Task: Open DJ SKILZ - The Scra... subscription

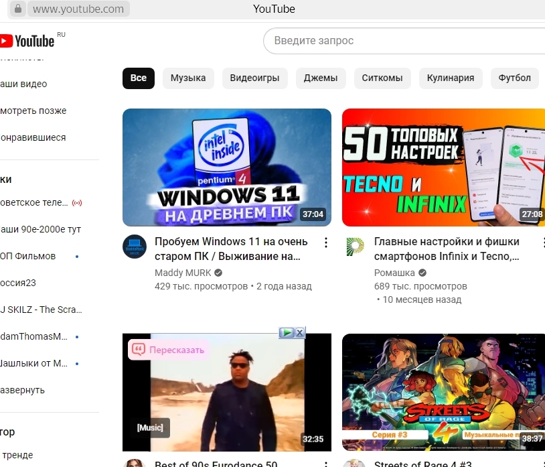Action: tap(41, 310)
